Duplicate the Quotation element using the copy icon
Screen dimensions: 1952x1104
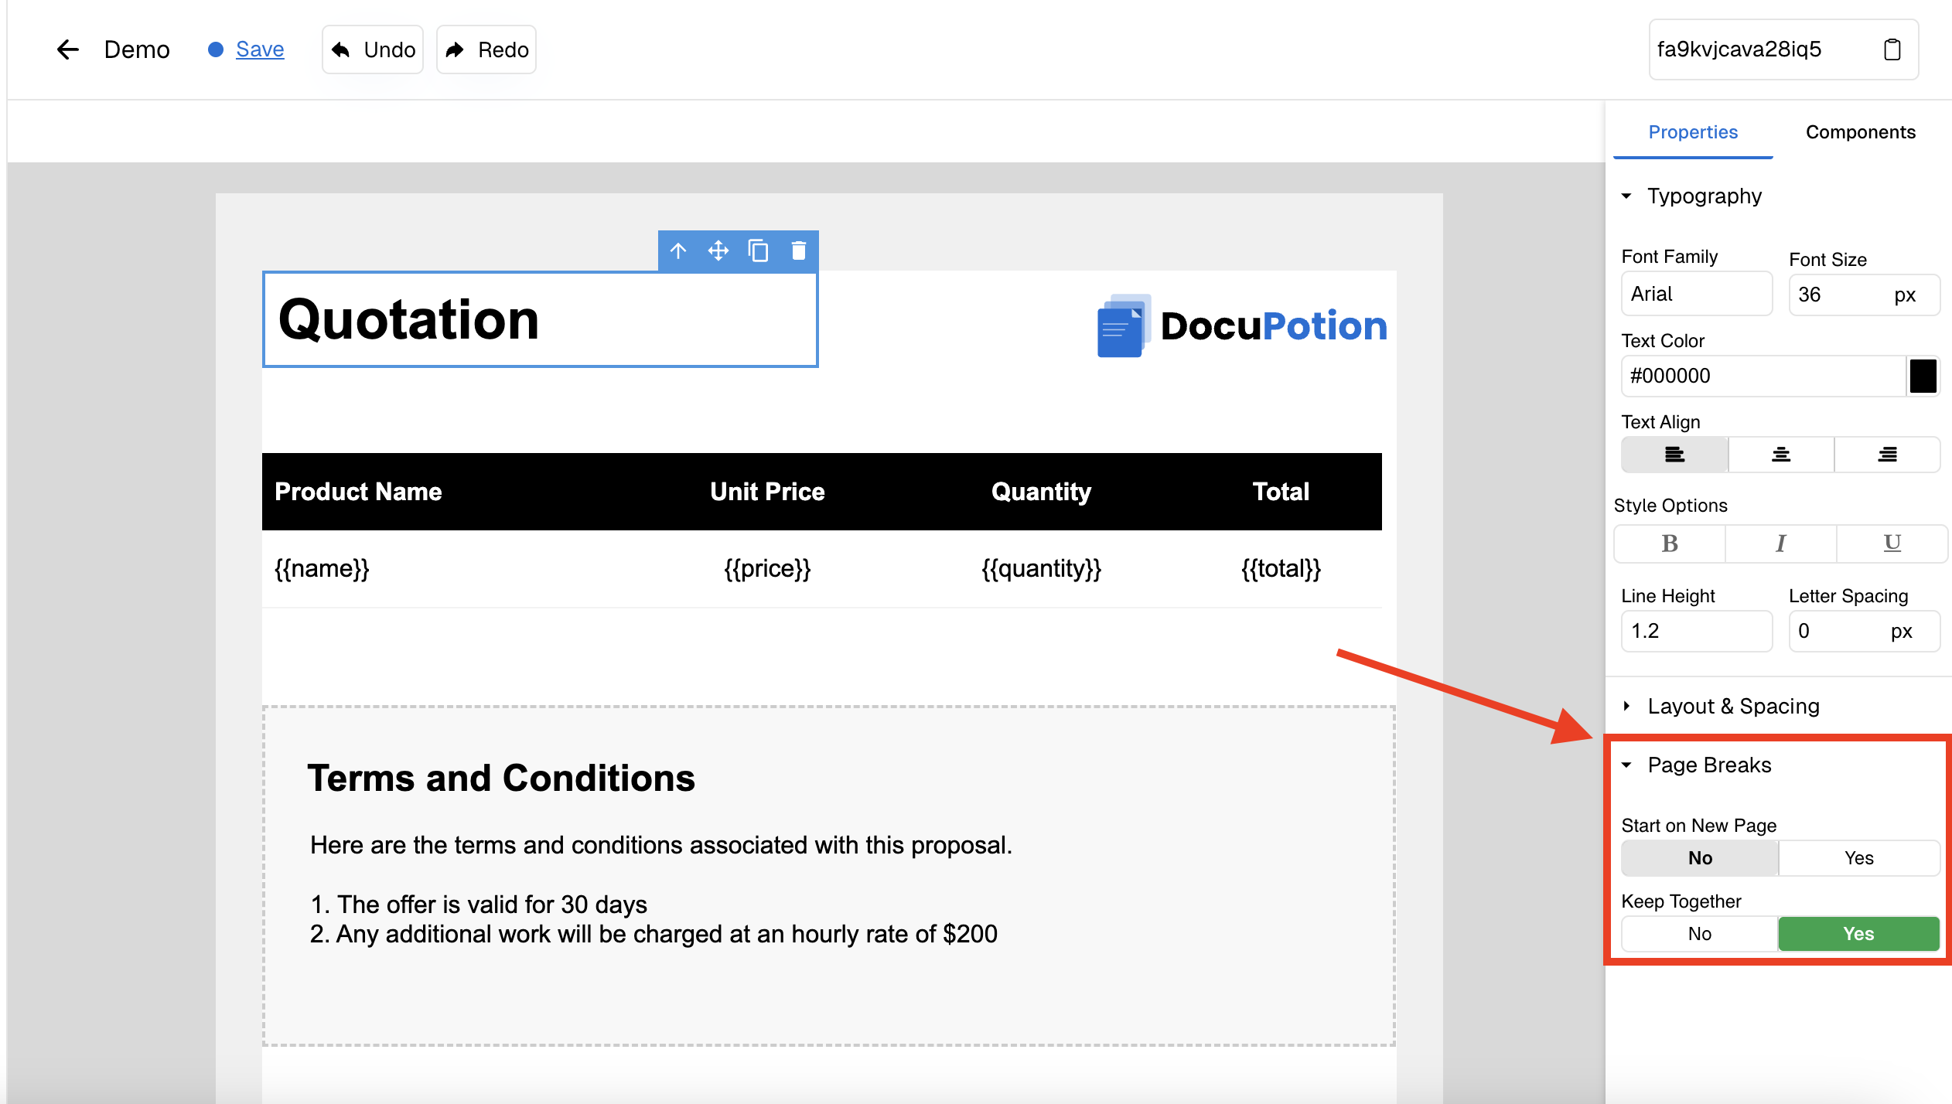pyautogui.click(x=759, y=250)
